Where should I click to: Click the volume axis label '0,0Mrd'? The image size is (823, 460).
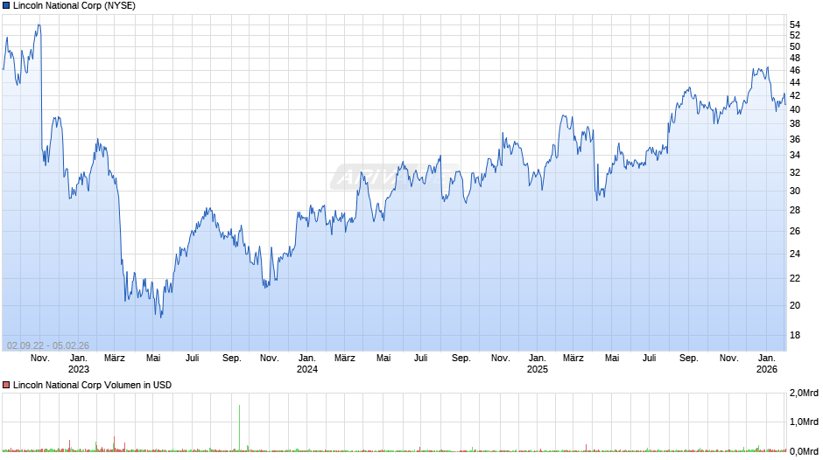coord(804,451)
